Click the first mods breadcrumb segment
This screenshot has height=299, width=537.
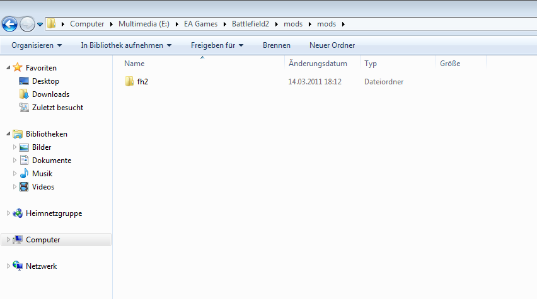pos(293,24)
